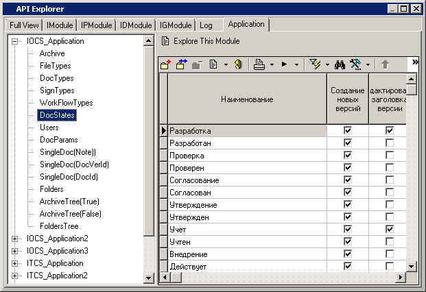Viewport: 426px width, 292px height.
Task: Click the Наименование column header
Action: pos(247,99)
